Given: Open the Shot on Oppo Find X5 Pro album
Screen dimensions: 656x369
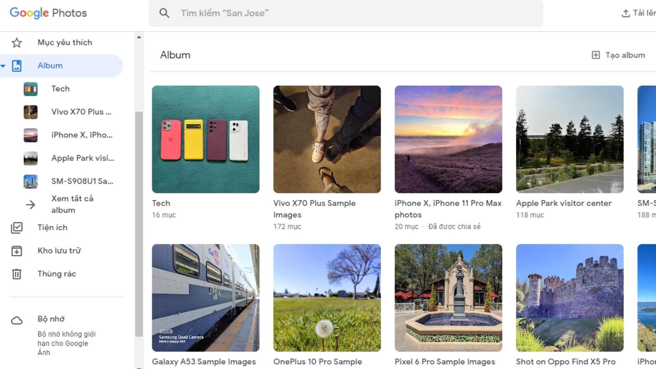Looking at the screenshot, I should tap(570, 297).
